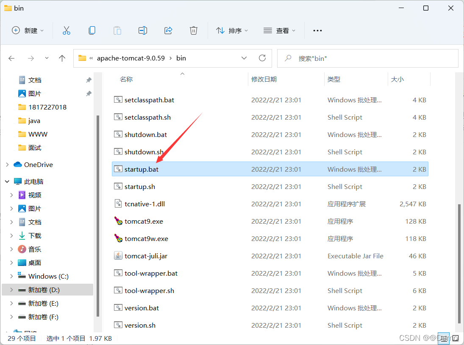Open recent locations dropdown chevron
Image resolution: width=464 pixels, height=345 pixels.
(47, 58)
